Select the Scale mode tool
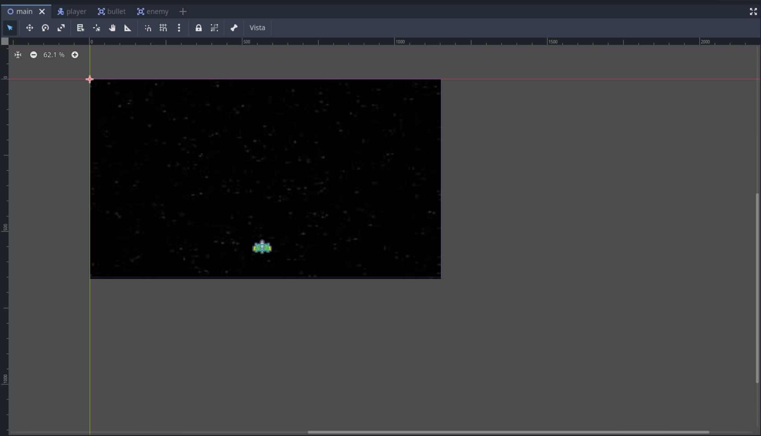Viewport: 761px width, 436px height. (61, 28)
